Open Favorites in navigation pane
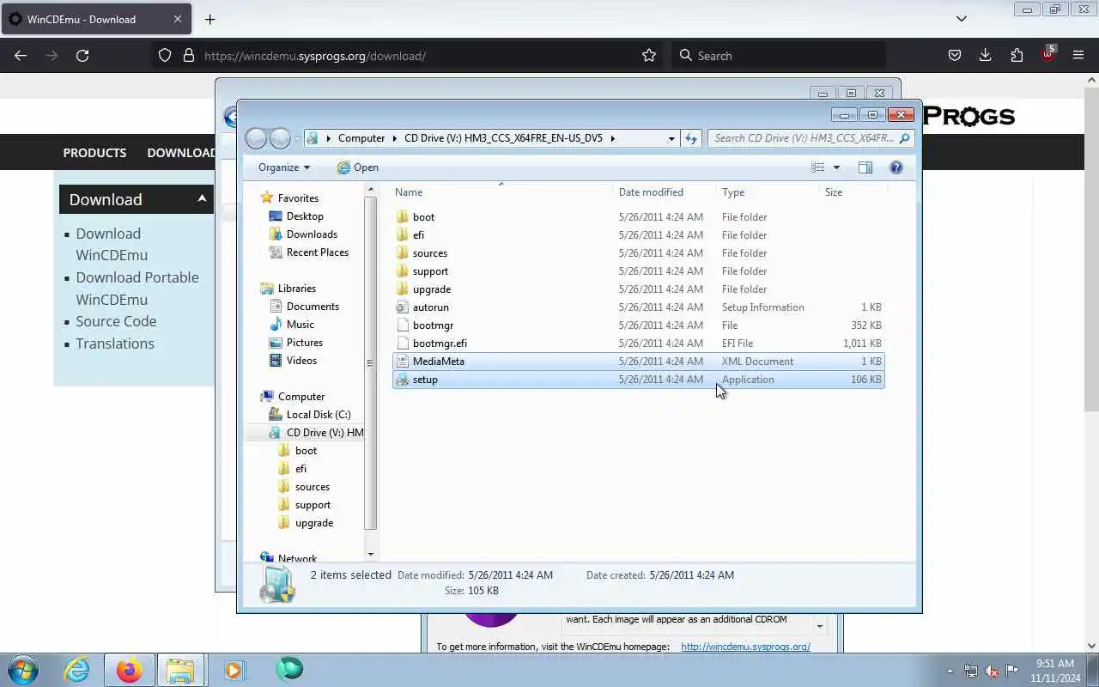Screen dimensions: 1099x687 pyautogui.click(x=298, y=198)
